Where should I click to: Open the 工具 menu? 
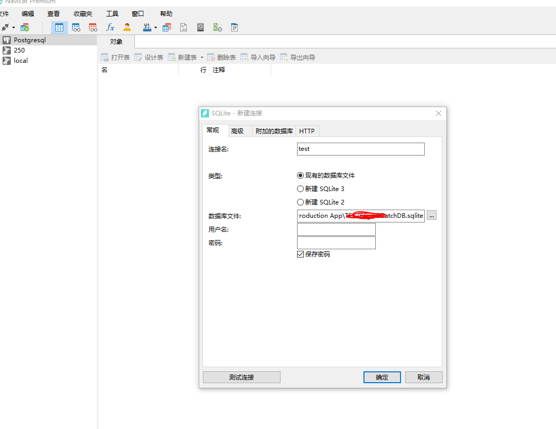click(x=112, y=14)
